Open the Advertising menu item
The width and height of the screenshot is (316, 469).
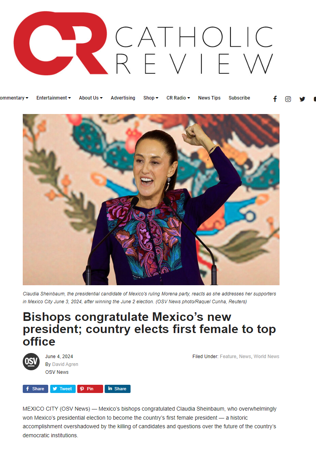[x=123, y=98]
